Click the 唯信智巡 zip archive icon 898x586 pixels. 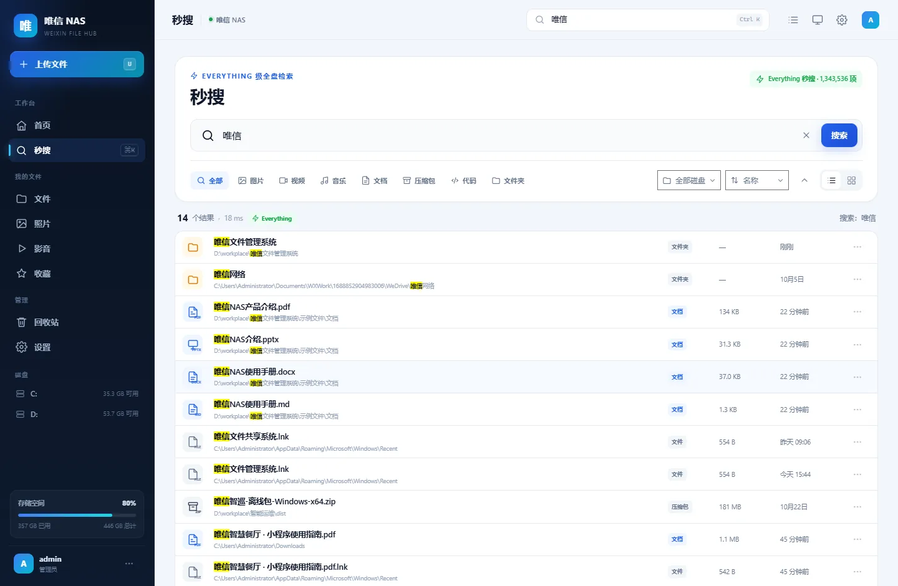click(x=193, y=507)
